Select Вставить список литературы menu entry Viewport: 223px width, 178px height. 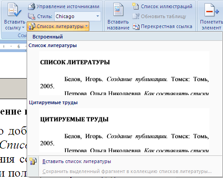pyautogui.click(x=77, y=161)
